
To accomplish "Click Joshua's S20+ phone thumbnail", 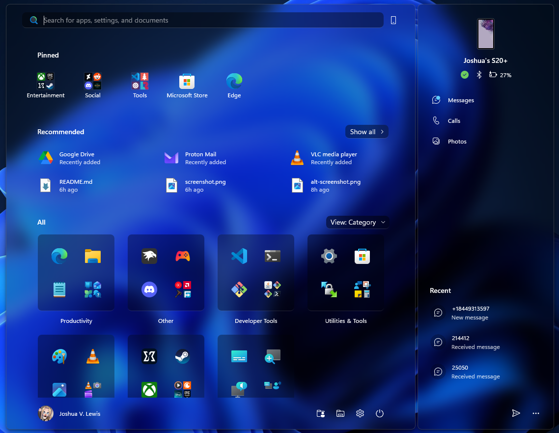I will pyautogui.click(x=485, y=34).
